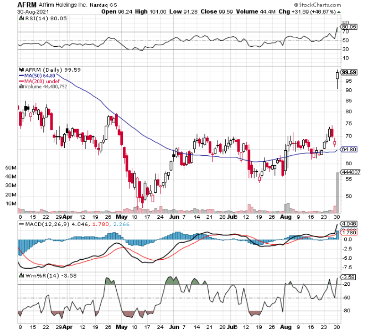This screenshot has width=376, height=333.
Task: Click the RSI(14) 80.05 legend label
Action: tap(45, 18)
